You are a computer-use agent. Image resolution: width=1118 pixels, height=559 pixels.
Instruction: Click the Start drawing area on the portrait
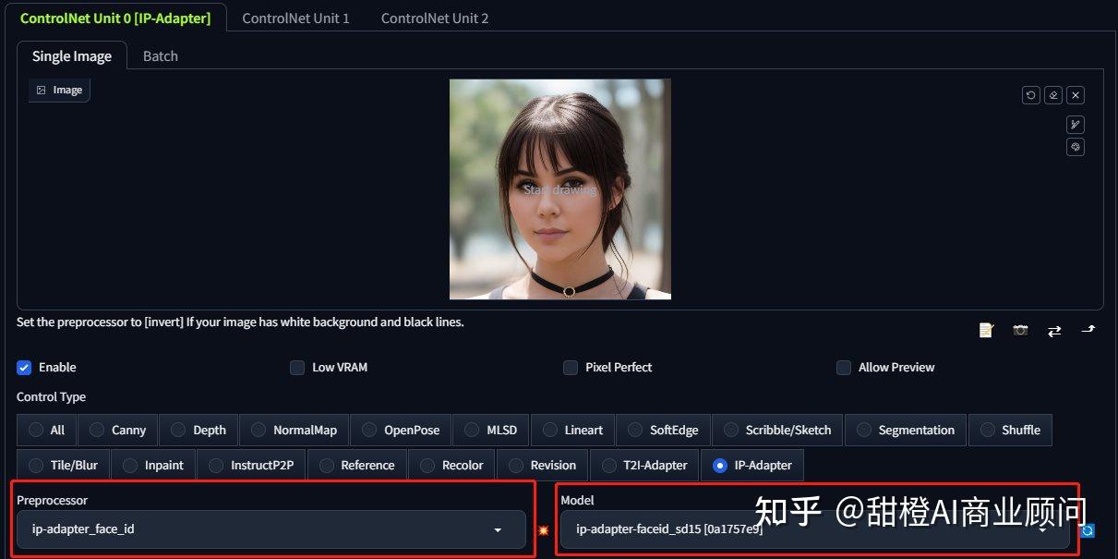point(560,189)
